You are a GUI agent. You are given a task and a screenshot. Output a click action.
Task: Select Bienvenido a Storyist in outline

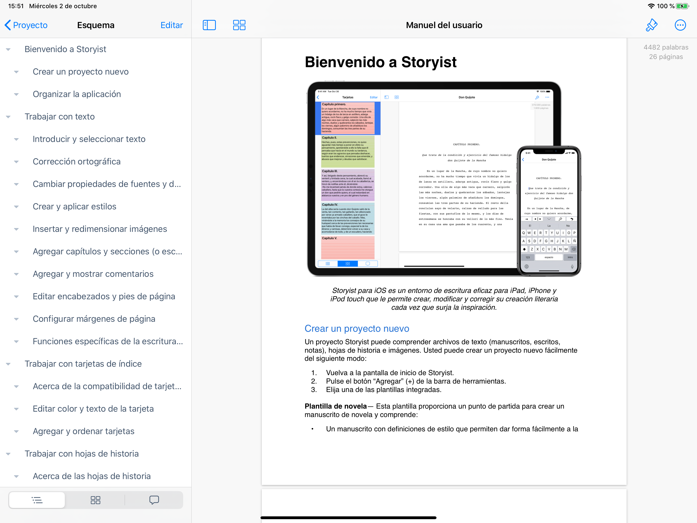tap(65, 49)
